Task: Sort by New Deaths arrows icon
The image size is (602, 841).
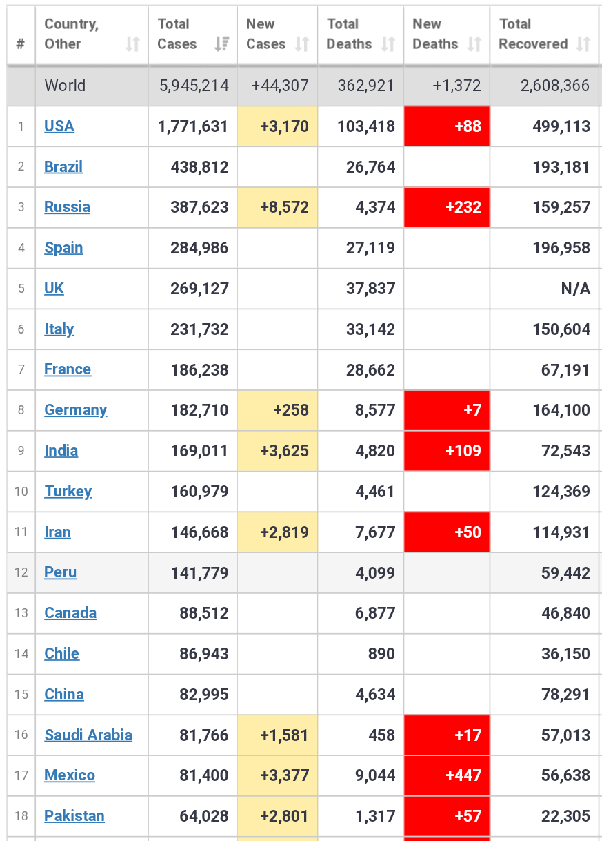Action: tap(474, 44)
